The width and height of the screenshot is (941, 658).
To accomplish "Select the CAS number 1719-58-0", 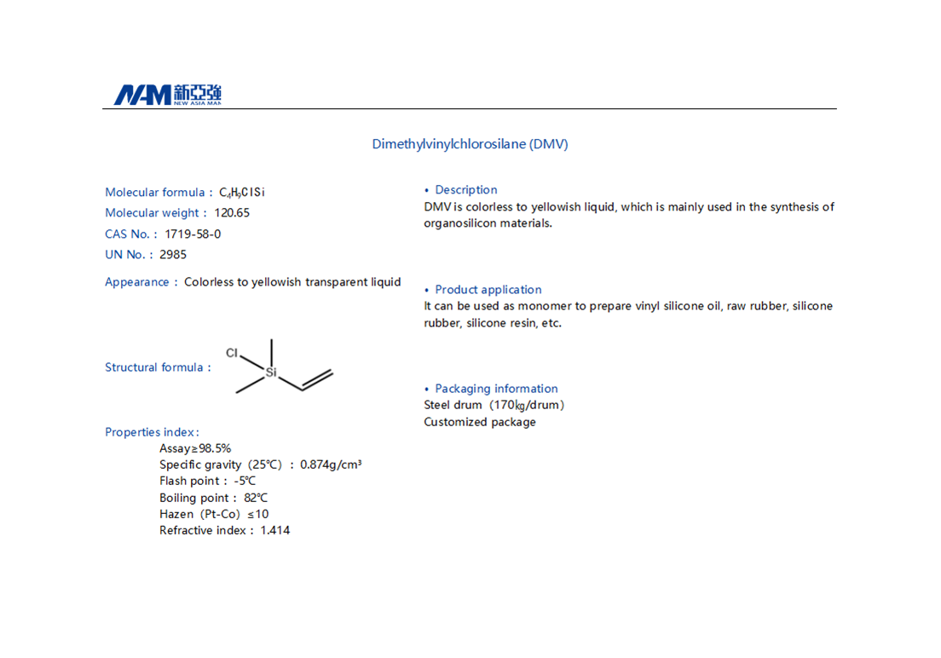I will point(193,234).
